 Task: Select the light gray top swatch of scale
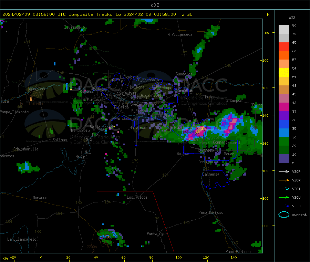[x=284, y=30]
